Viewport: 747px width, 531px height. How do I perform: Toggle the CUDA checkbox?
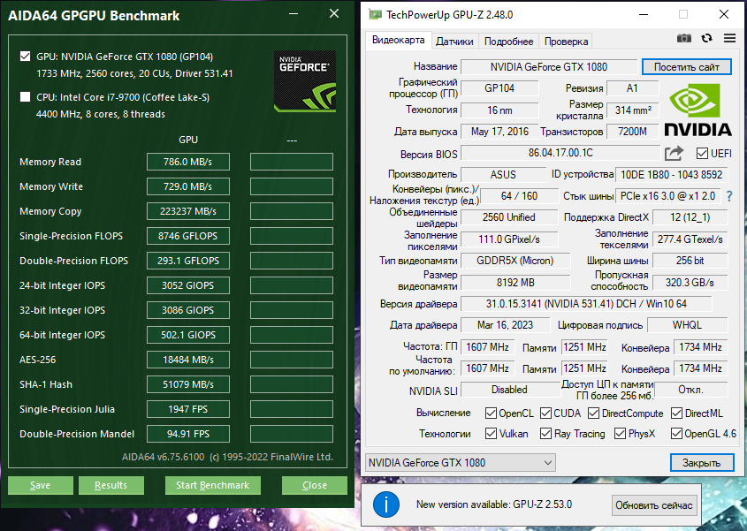(x=546, y=413)
